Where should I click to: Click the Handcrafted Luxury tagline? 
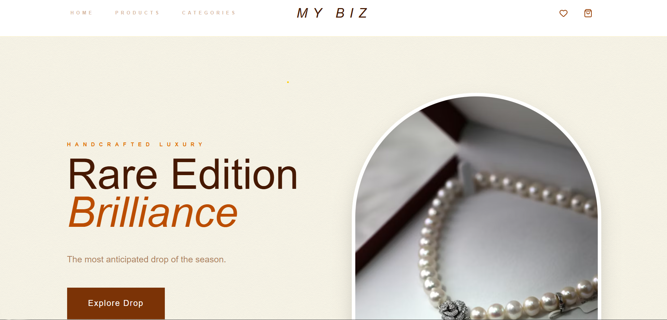[135, 145]
